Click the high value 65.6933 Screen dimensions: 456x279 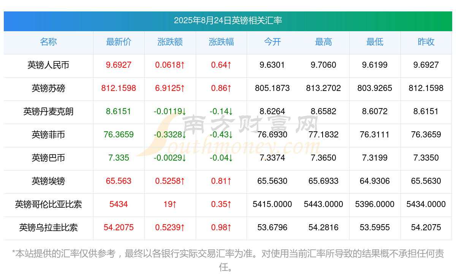coord(323,181)
